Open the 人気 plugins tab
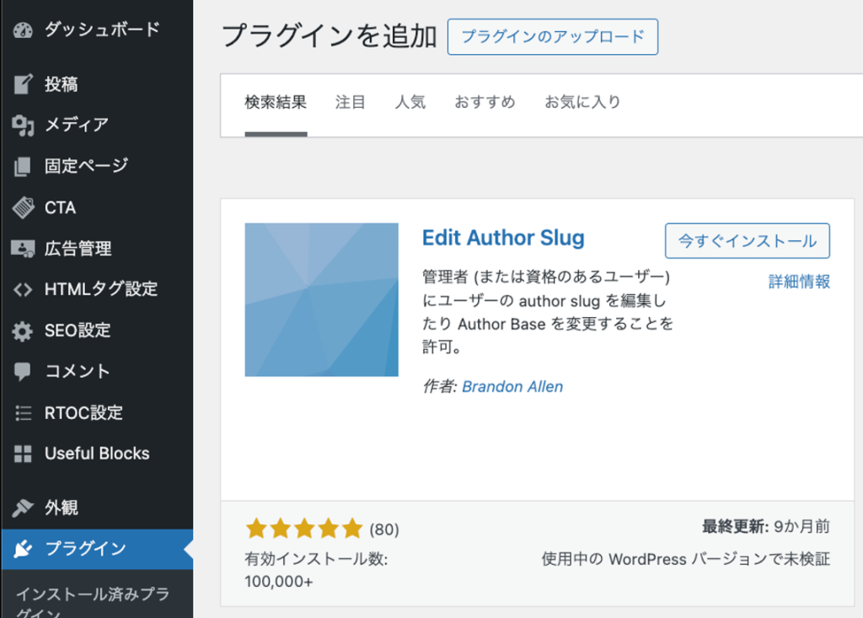 pos(410,101)
